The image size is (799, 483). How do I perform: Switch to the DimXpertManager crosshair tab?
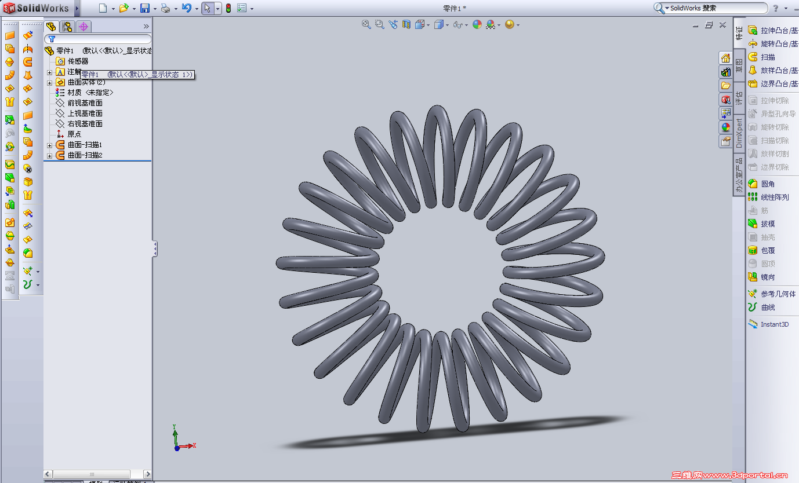coord(83,27)
